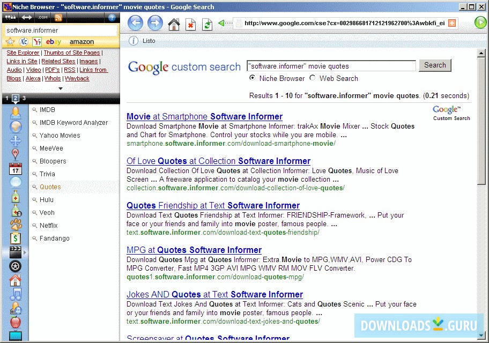Open WhoIs link
This screenshot has height=343, width=489.
[53, 78]
